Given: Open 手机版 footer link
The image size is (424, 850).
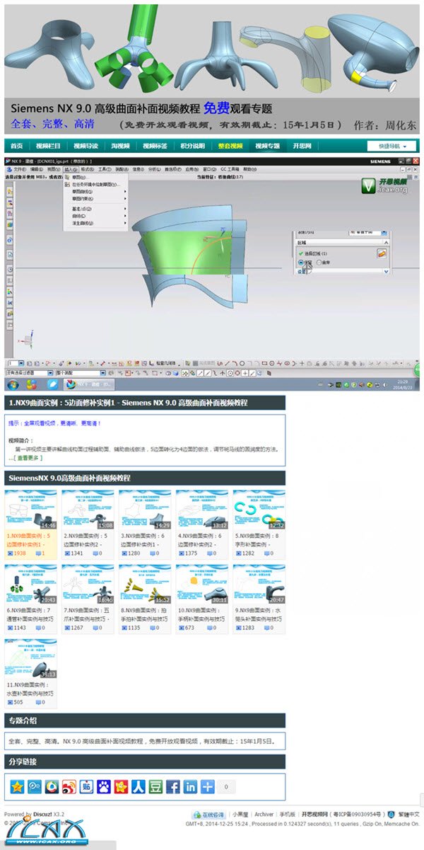Looking at the screenshot, I should point(287,815).
